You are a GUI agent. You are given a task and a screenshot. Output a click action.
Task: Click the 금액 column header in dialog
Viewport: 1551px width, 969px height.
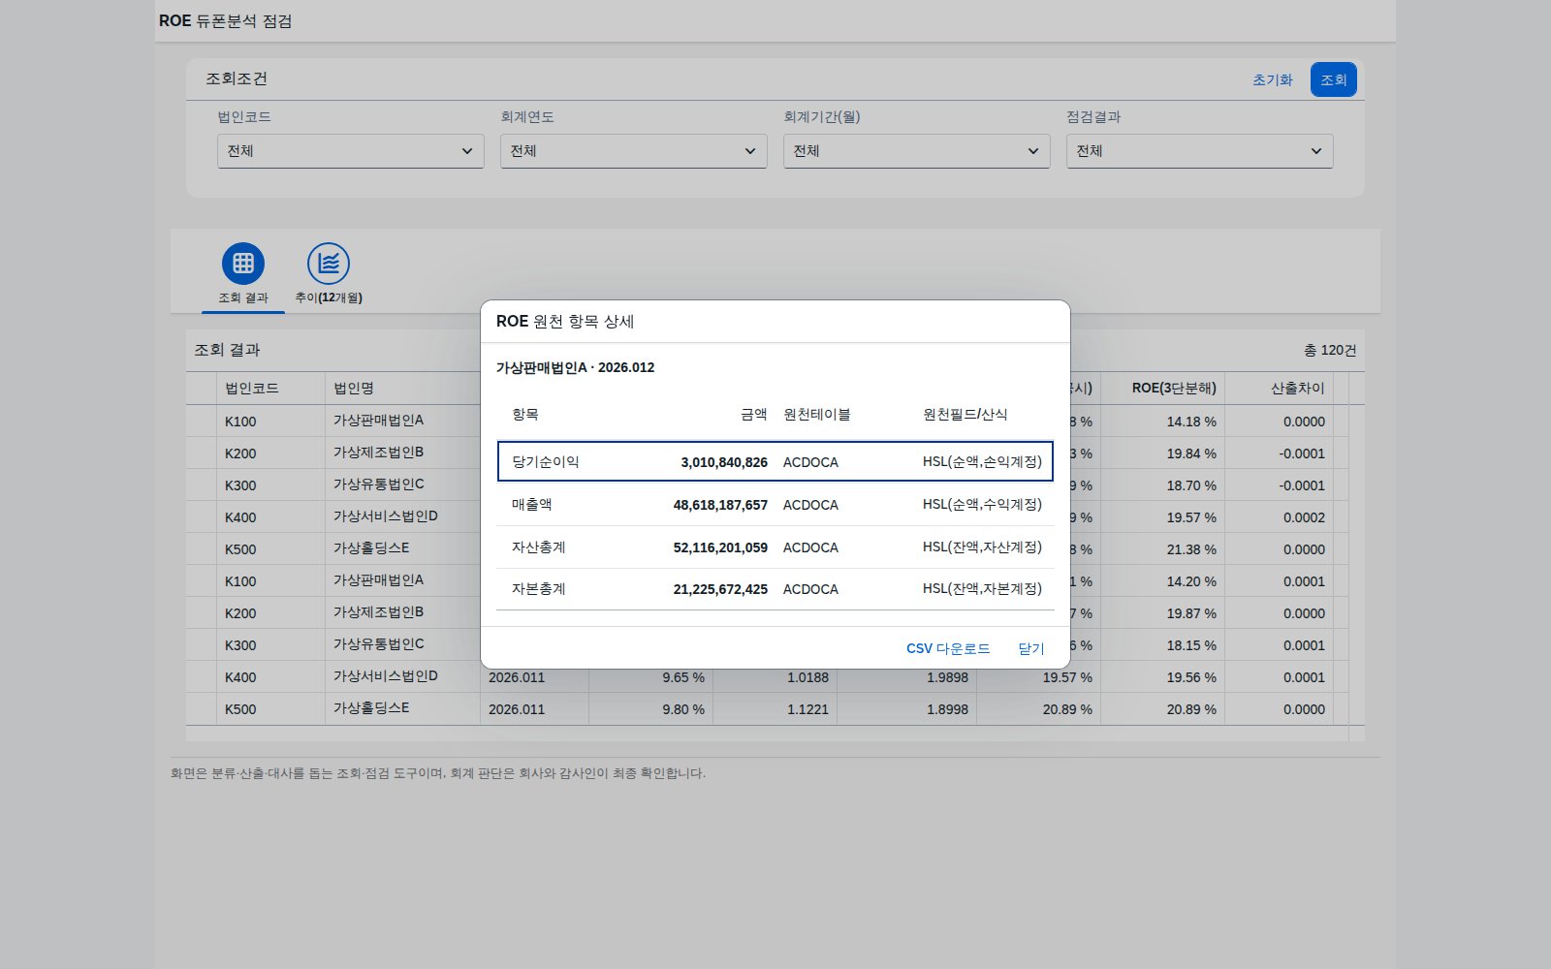pyautogui.click(x=754, y=415)
